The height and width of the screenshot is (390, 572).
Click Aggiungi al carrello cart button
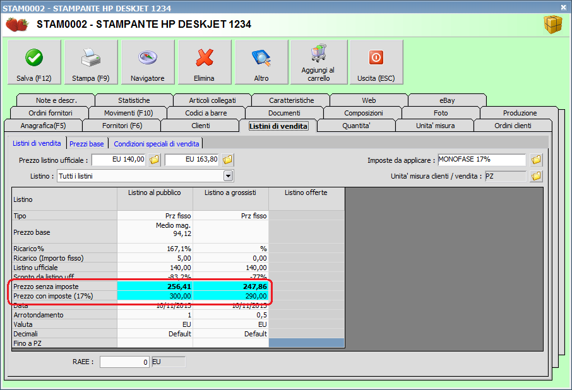coord(319,62)
